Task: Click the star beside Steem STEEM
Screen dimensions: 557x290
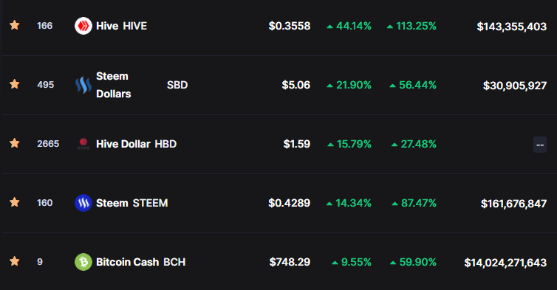Action: (x=15, y=202)
